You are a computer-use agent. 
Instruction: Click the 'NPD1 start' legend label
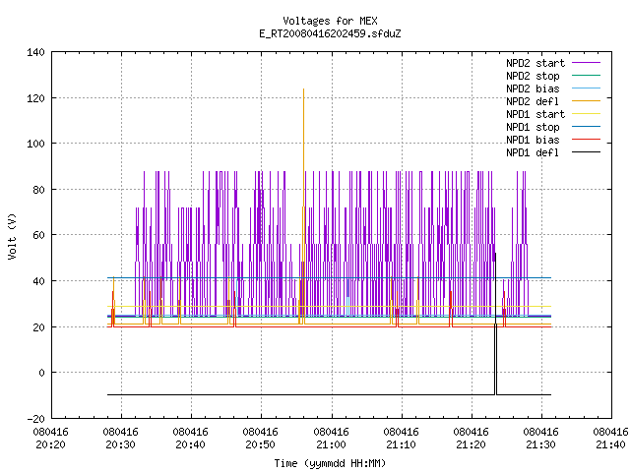[535, 114]
